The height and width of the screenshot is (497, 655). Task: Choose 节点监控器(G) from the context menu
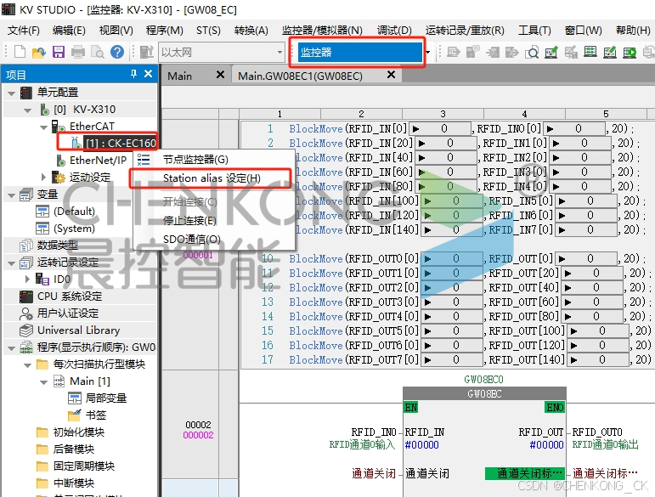[213, 160]
